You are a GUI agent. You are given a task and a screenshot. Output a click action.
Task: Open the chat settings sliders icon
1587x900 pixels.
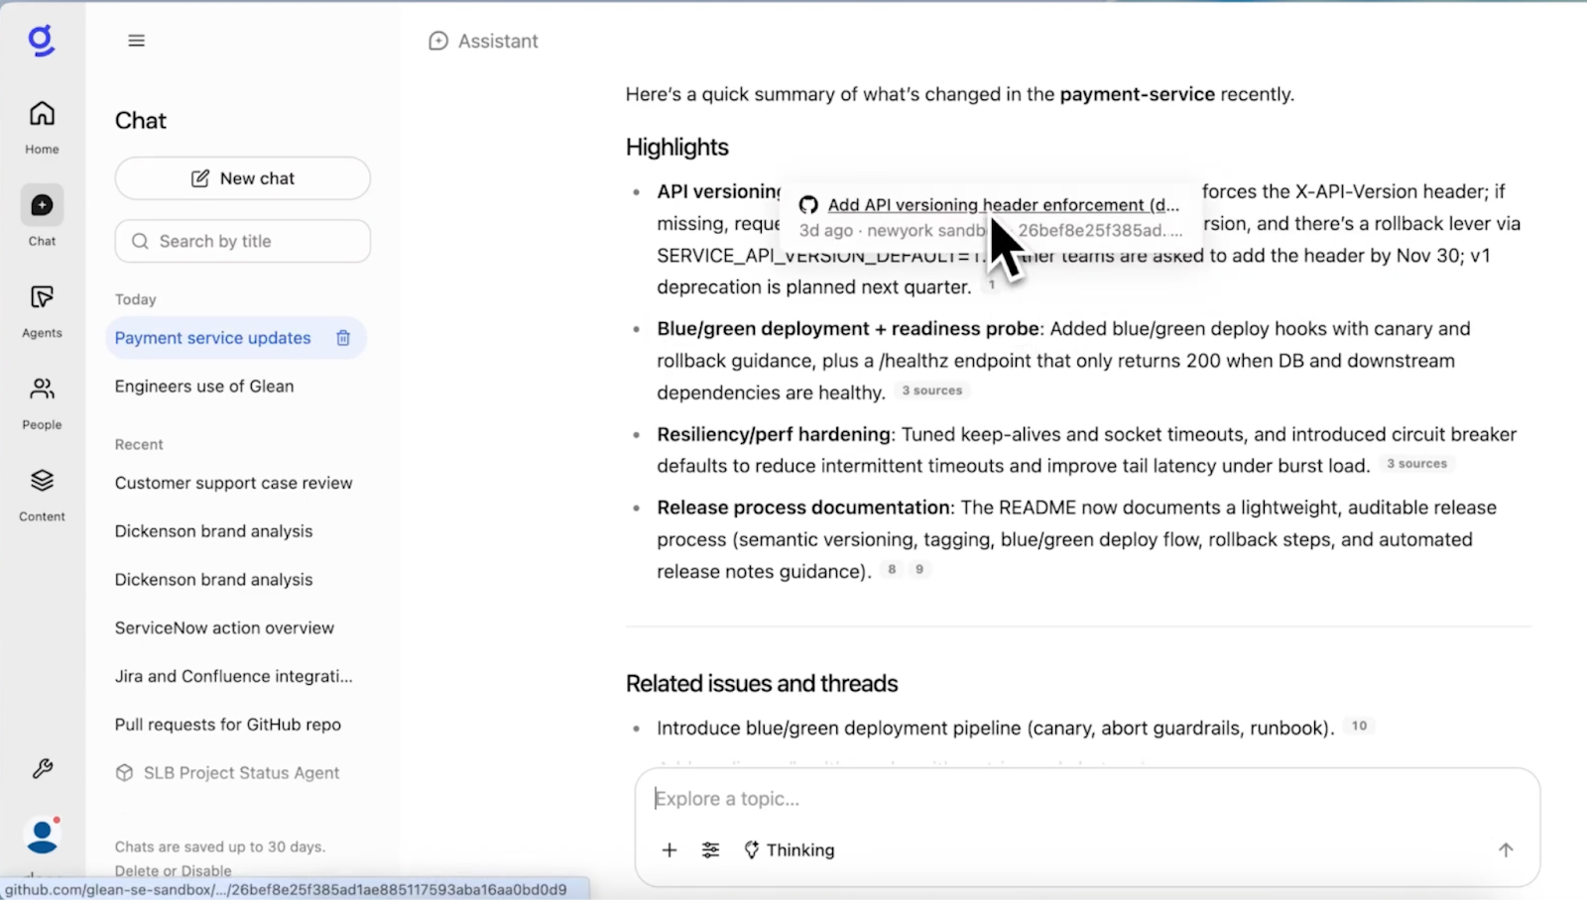click(x=710, y=849)
